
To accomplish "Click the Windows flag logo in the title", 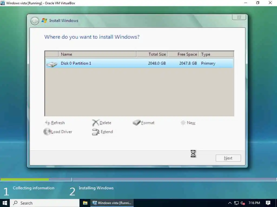I will [x=44, y=20].
